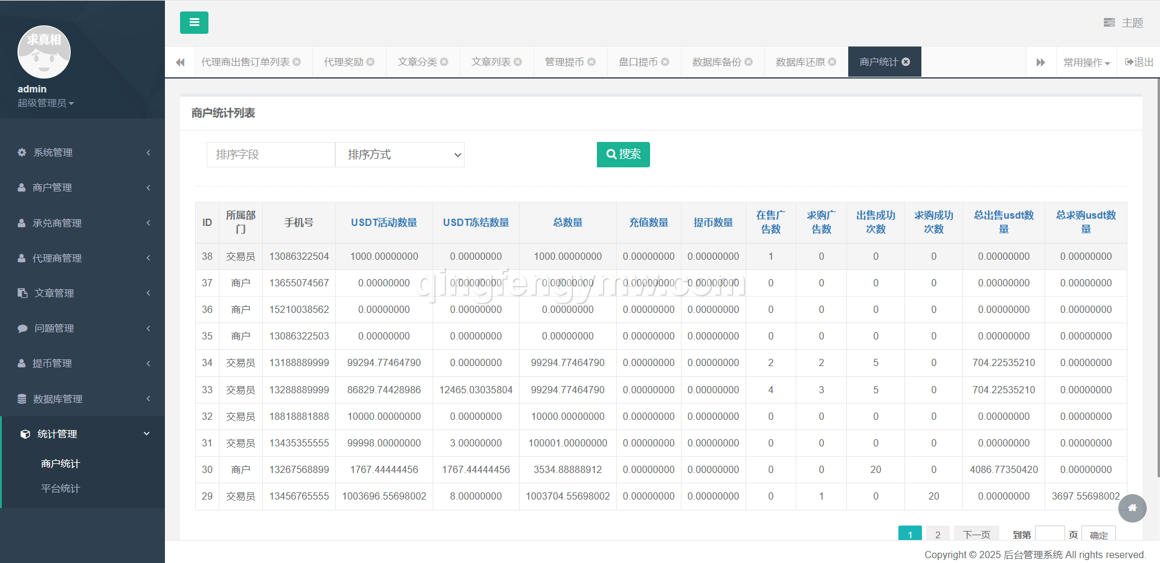
Task: Sort by USDT活动数量 column header
Action: [384, 222]
